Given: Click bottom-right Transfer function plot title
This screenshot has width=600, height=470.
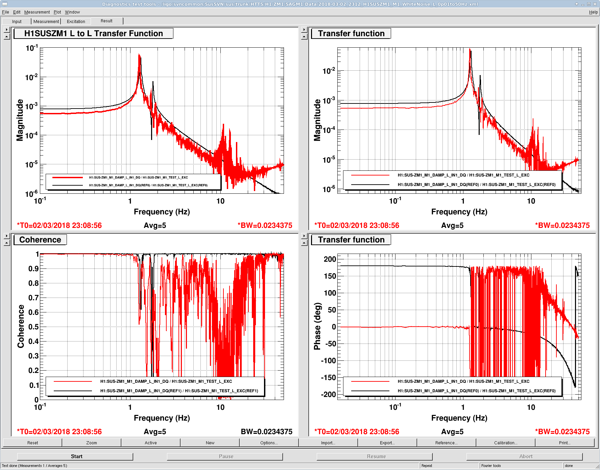Looking at the screenshot, I should coord(351,240).
